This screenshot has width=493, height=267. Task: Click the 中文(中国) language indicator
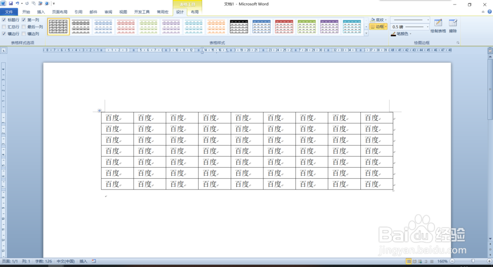(66, 262)
